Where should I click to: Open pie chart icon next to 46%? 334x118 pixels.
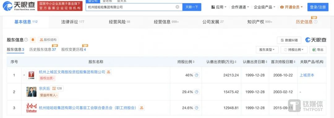point(197,75)
